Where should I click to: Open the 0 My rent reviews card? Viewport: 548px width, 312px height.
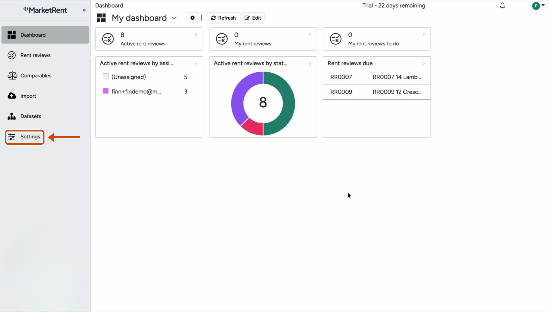pyautogui.click(x=263, y=39)
